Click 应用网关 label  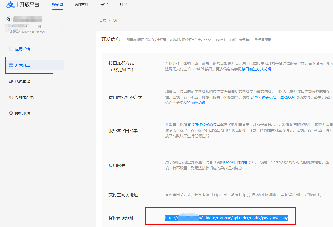pyautogui.click(x=117, y=166)
